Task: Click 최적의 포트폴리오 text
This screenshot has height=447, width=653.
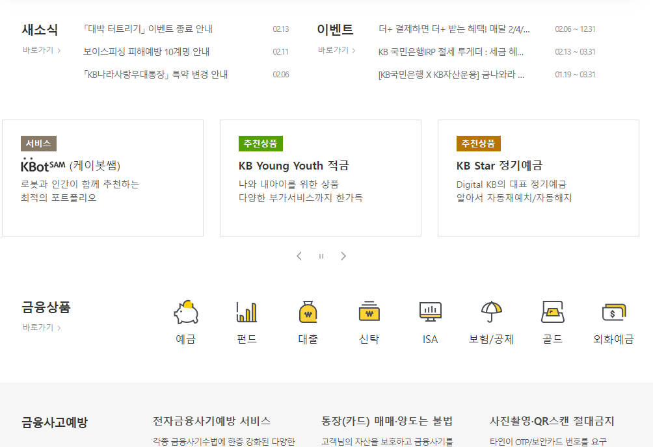Action: (59, 198)
